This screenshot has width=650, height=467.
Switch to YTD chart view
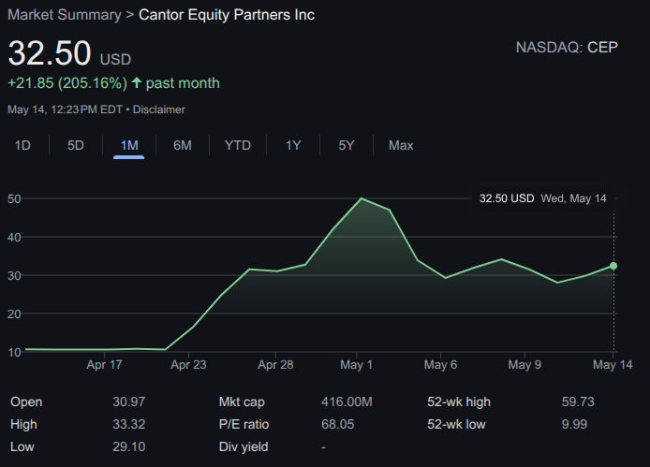[238, 145]
